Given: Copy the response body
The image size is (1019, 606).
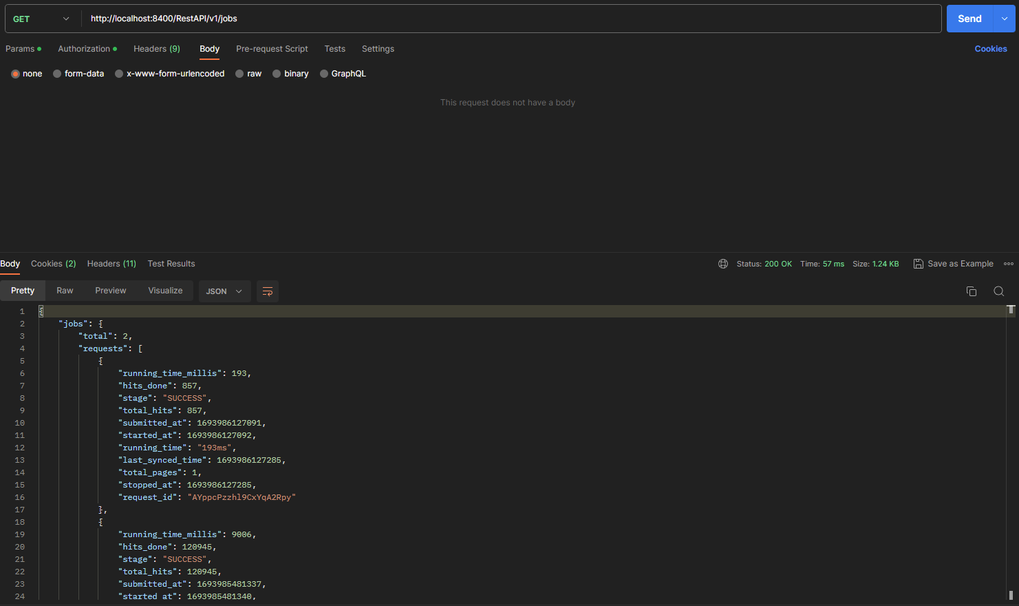Looking at the screenshot, I should tap(971, 291).
